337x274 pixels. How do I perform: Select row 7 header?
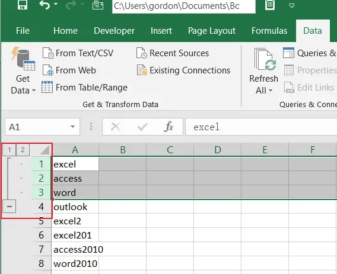(x=42, y=249)
